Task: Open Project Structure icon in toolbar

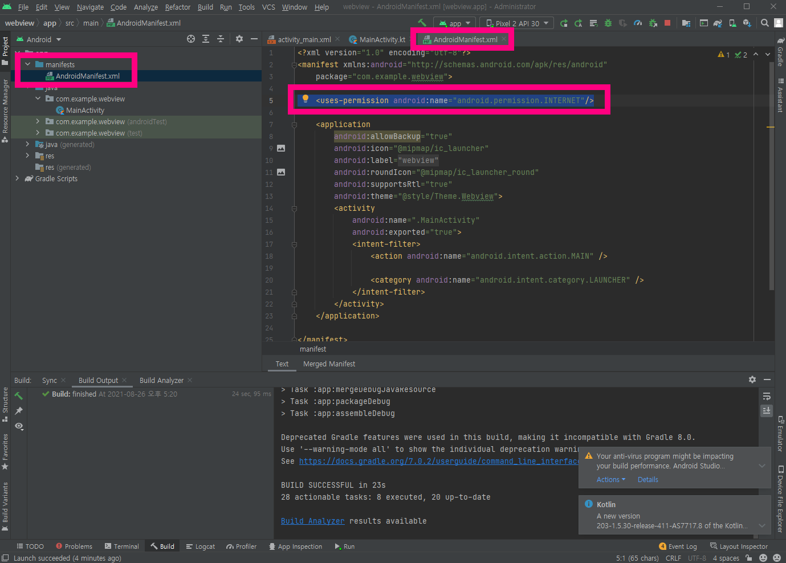Action: [x=686, y=23]
